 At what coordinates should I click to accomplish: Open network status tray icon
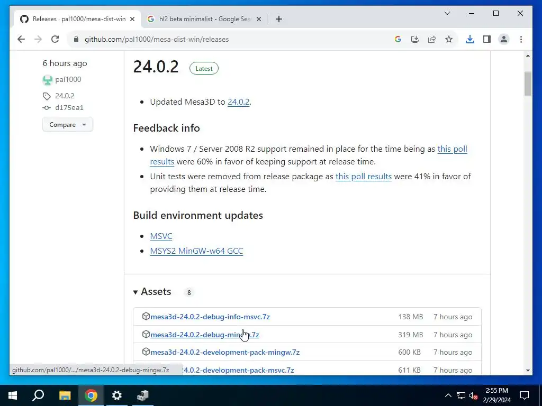pyautogui.click(x=461, y=395)
